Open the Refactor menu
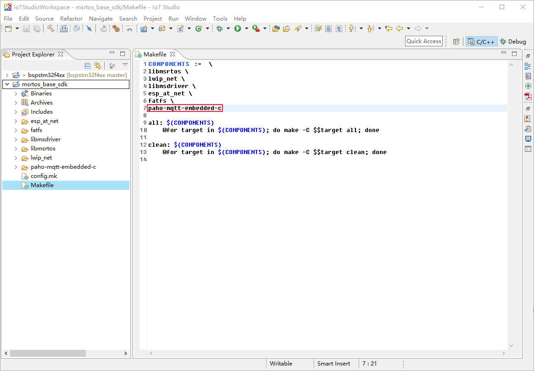This screenshot has width=534, height=371. click(x=71, y=18)
